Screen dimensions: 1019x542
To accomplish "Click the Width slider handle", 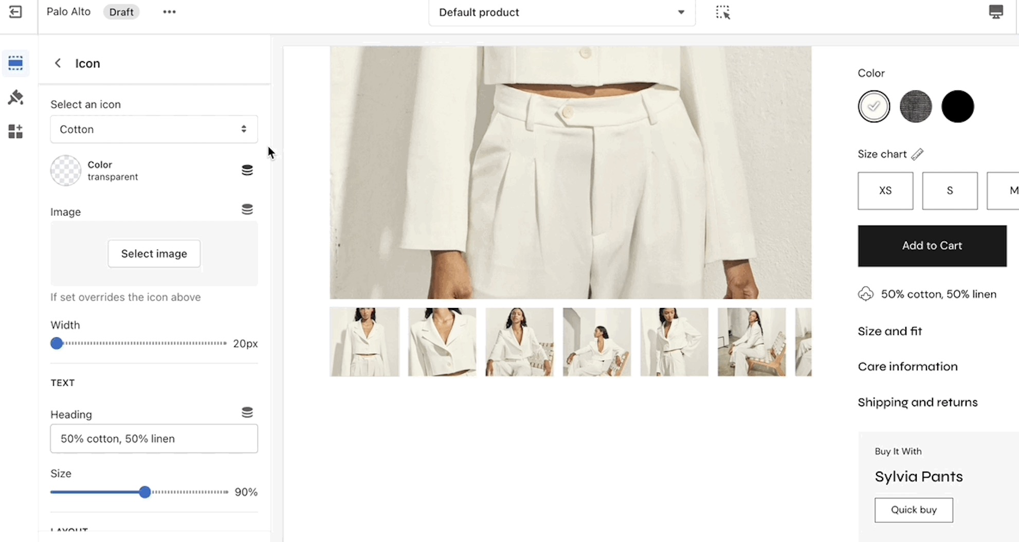I will [57, 343].
